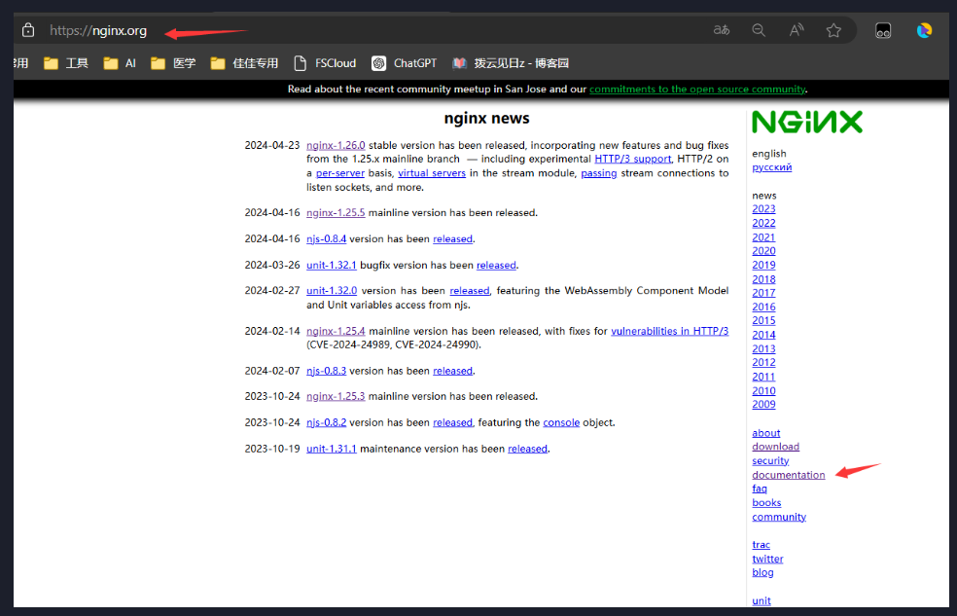
Task: Open the ChatGPT bookmark
Action: pos(404,63)
